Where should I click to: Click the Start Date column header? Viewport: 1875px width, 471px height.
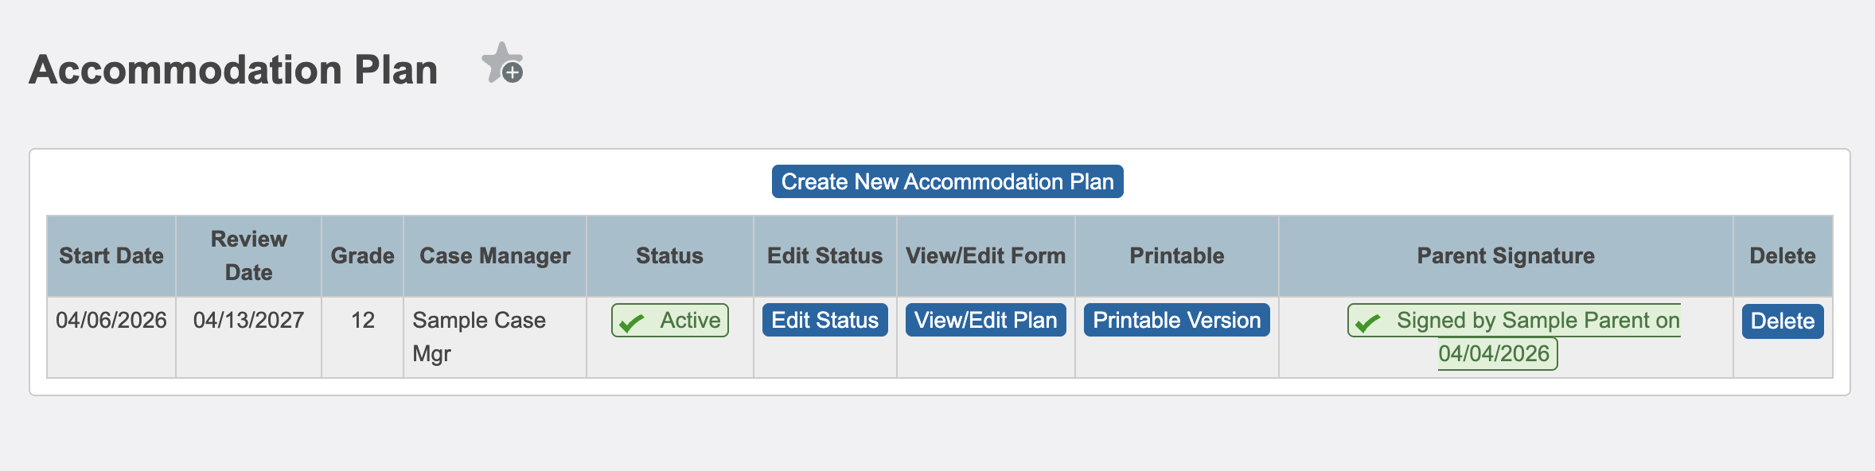(x=111, y=256)
